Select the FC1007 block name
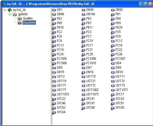This screenshot has width=153, height=126. [121, 59]
